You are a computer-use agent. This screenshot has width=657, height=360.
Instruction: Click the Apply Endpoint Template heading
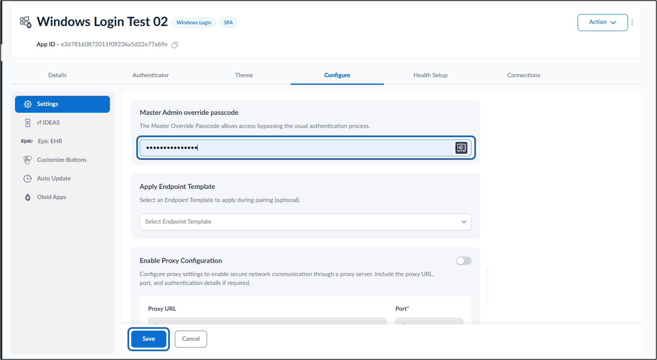click(177, 187)
